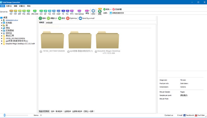
Task: Click the resize image icon
Action: point(48,18)
